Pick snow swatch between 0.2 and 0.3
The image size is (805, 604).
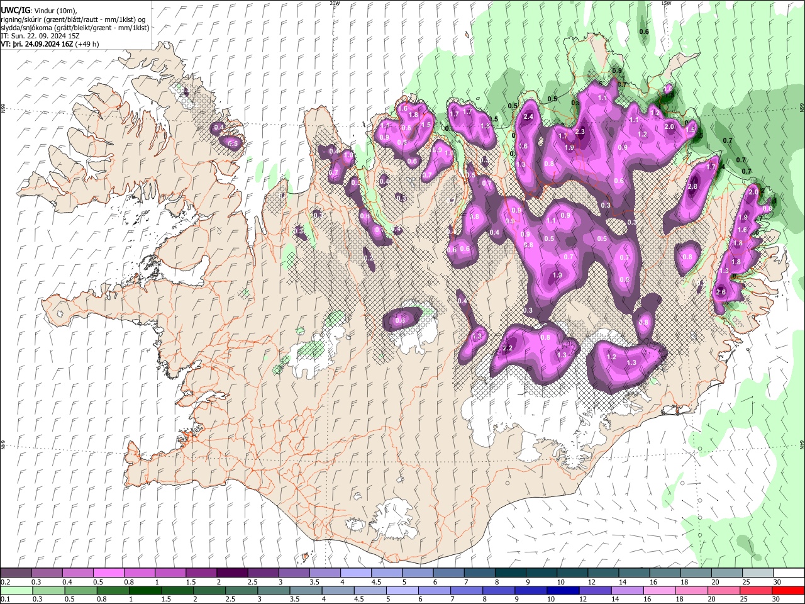point(16,573)
